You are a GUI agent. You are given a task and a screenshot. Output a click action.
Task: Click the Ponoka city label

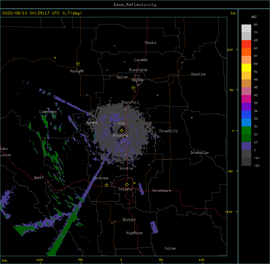pyautogui.click(x=150, y=43)
